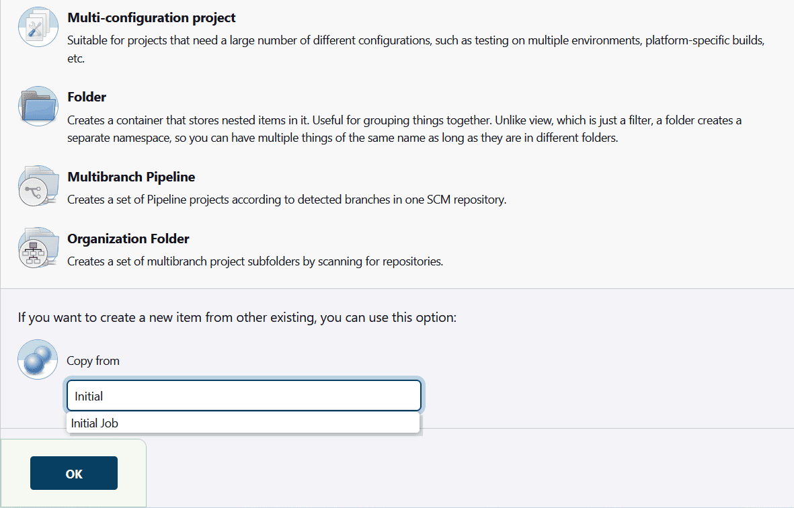Viewport: 794px width, 508px height.
Task: Click the Multibranch Pipeline description text
Action: pyautogui.click(x=286, y=200)
